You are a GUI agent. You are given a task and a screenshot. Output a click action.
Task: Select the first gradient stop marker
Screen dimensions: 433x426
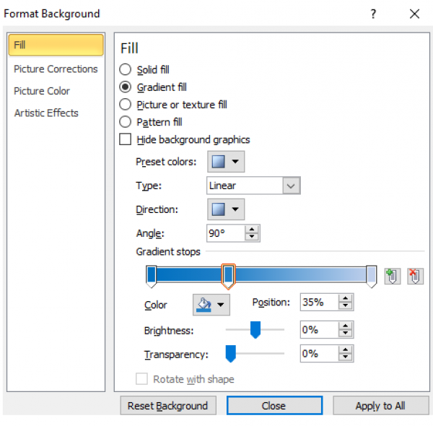tap(152, 274)
